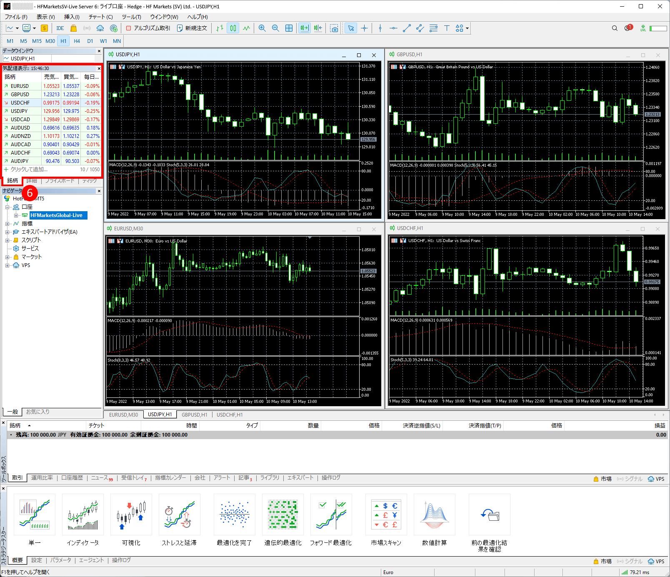This screenshot has width=670, height=577.
Task: Toggle the アルゴリズム取引 algo trading button
Action: (148, 28)
